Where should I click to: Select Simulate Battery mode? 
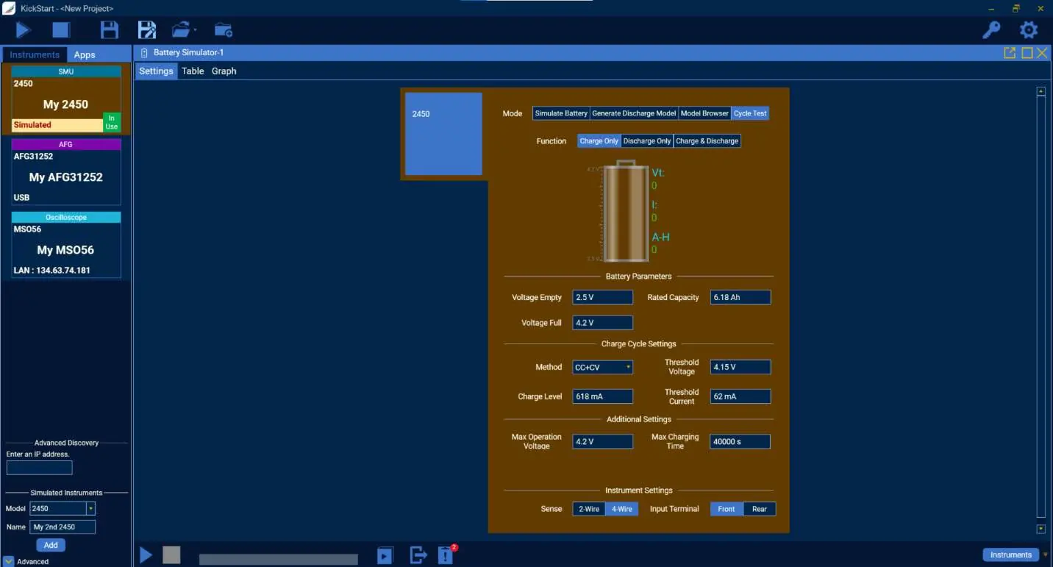click(x=561, y=113)
